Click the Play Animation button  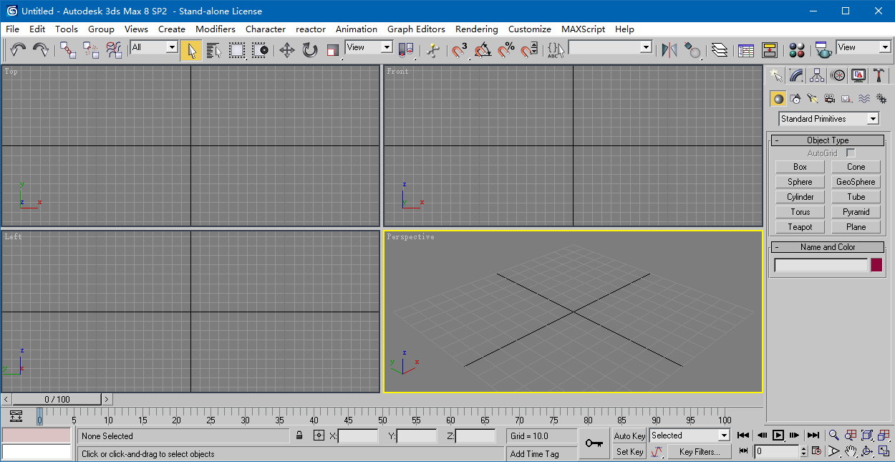click(778, 435)
